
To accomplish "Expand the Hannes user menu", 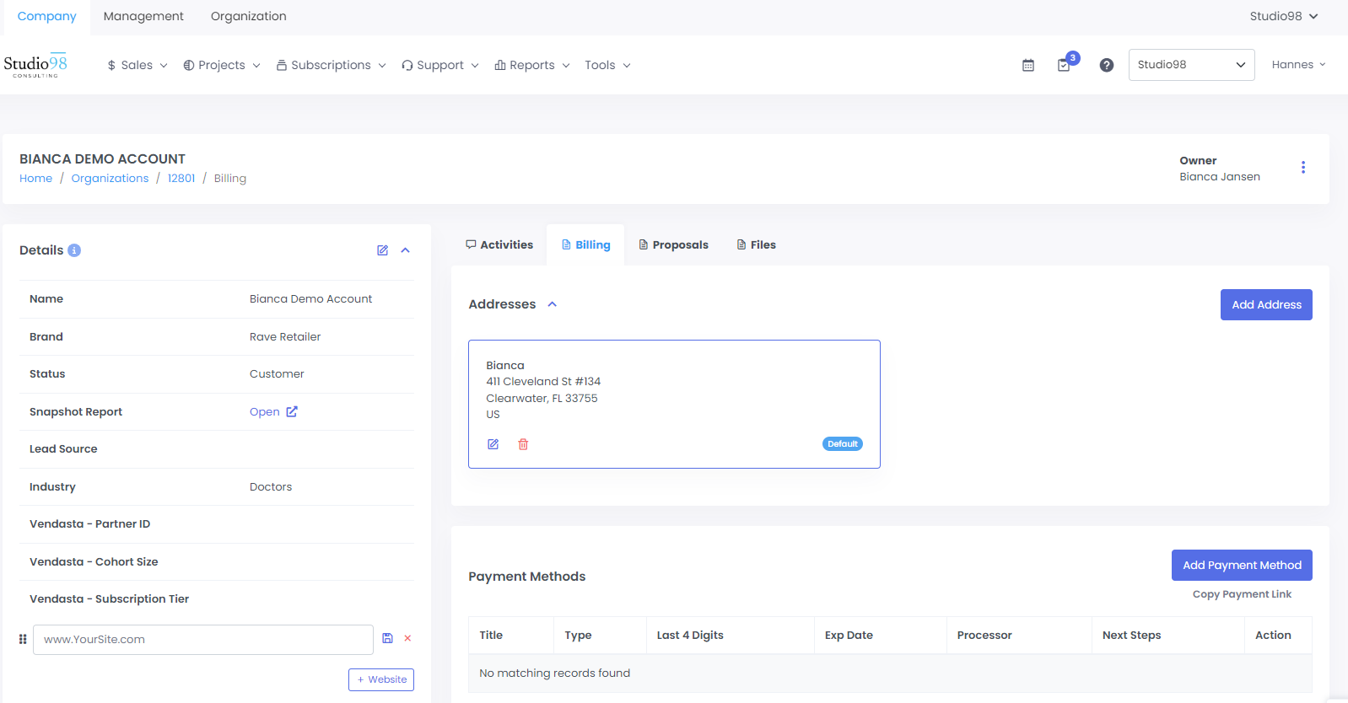I will (x=1297, y=65).
